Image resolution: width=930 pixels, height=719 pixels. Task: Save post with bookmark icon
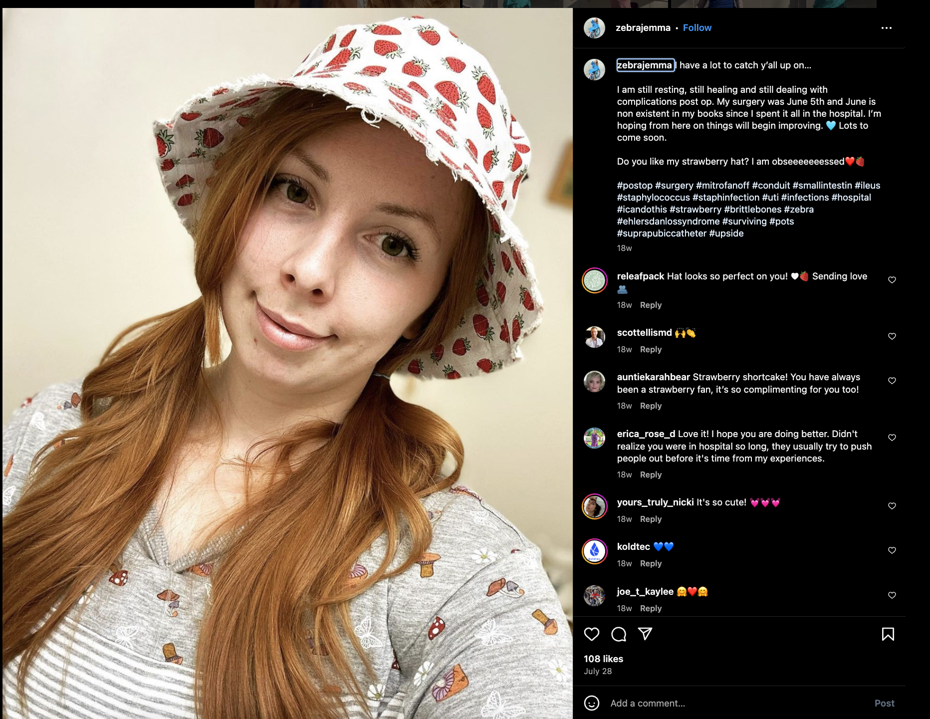click(888, 634)
